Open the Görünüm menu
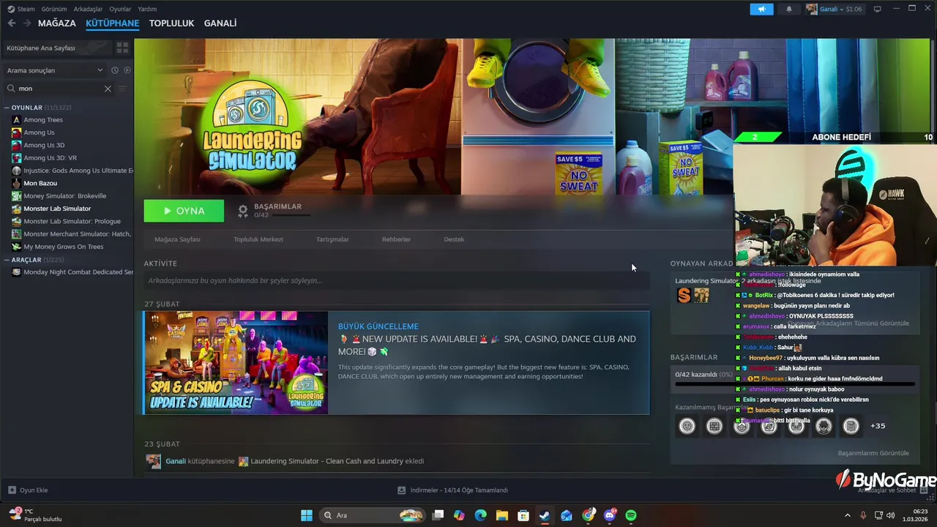 (x=54, y=9)
